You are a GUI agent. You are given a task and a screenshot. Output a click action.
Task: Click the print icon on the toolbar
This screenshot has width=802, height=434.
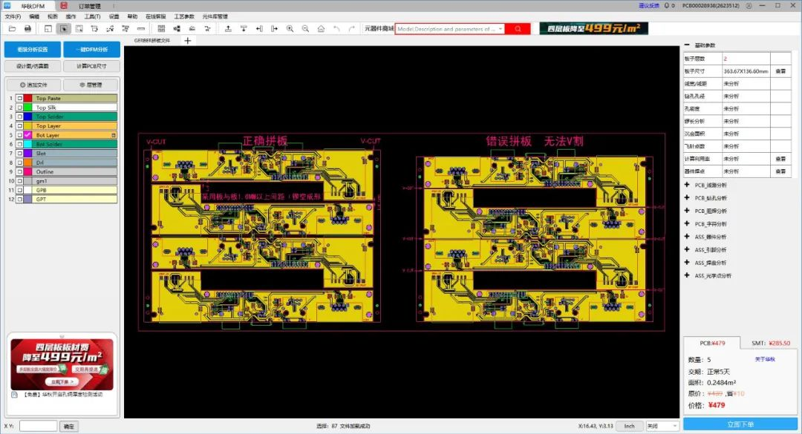point(27,29)
